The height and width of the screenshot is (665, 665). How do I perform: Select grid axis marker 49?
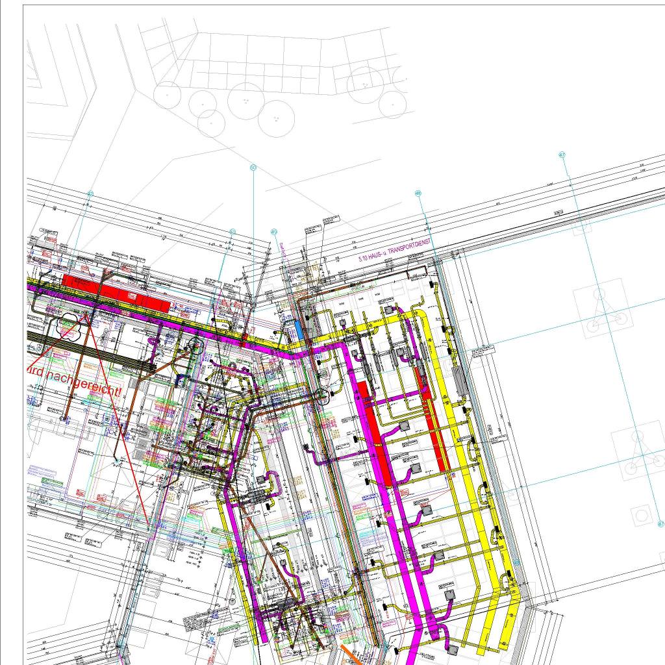[x=274, y=232]
